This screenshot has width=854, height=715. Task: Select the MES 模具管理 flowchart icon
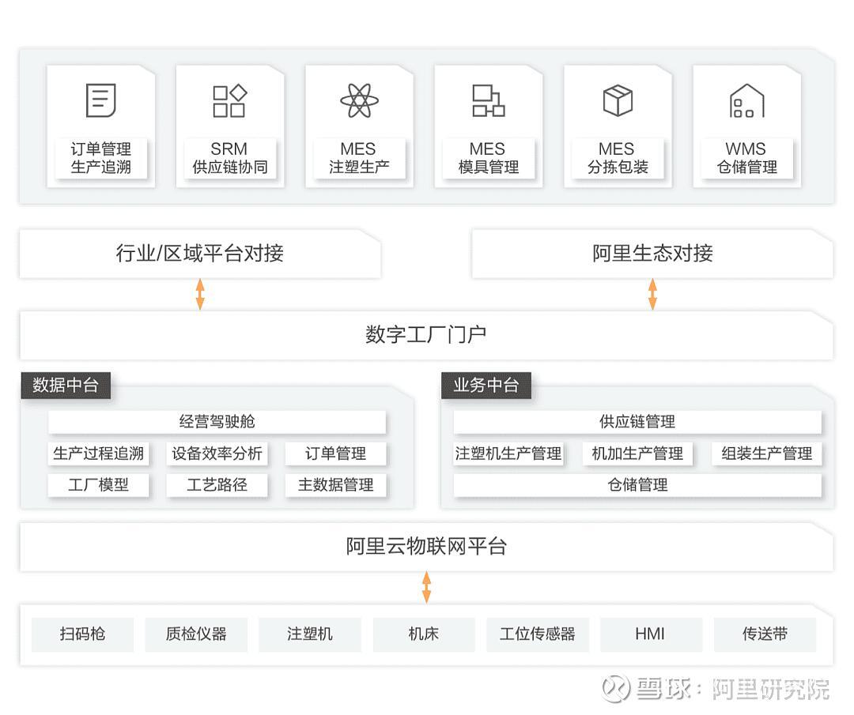tap(489, 99)
